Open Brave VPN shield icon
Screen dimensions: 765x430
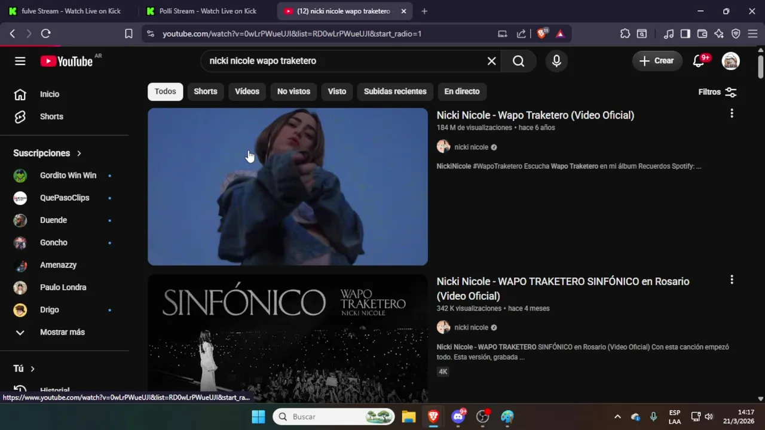(736, 34)
